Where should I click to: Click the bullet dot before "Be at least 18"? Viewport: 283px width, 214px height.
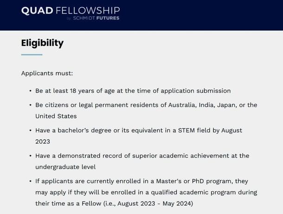[30, 91]
